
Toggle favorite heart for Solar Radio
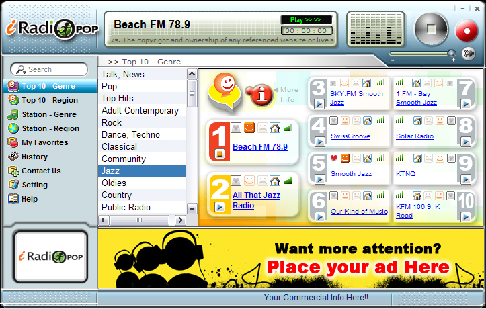coord(451,120)
